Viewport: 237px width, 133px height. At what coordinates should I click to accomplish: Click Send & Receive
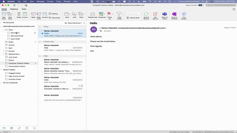tap(146, 16)
